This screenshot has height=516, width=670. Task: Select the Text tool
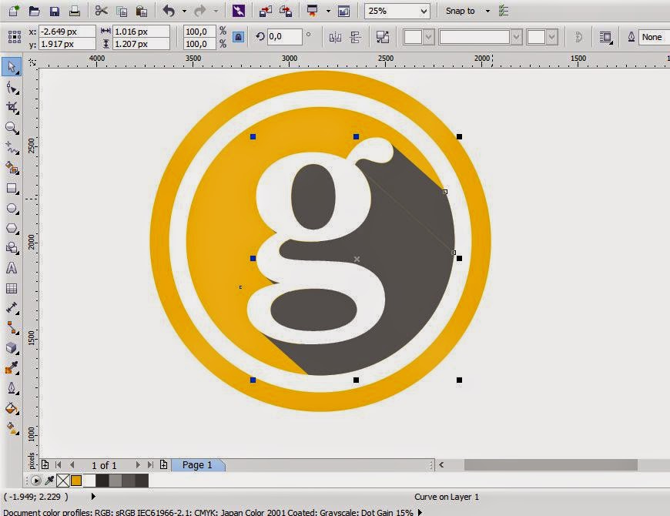click(x=12, y=268)
